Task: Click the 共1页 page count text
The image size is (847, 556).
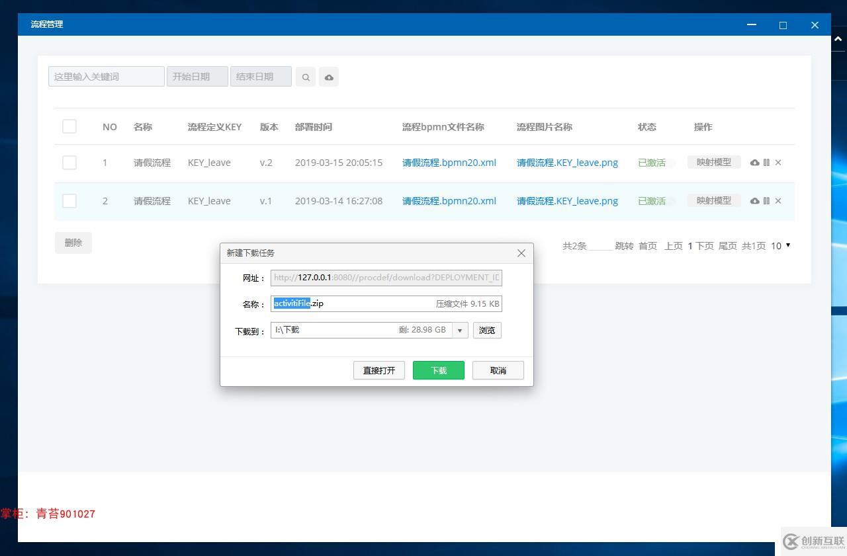Action: coord(754,246)
